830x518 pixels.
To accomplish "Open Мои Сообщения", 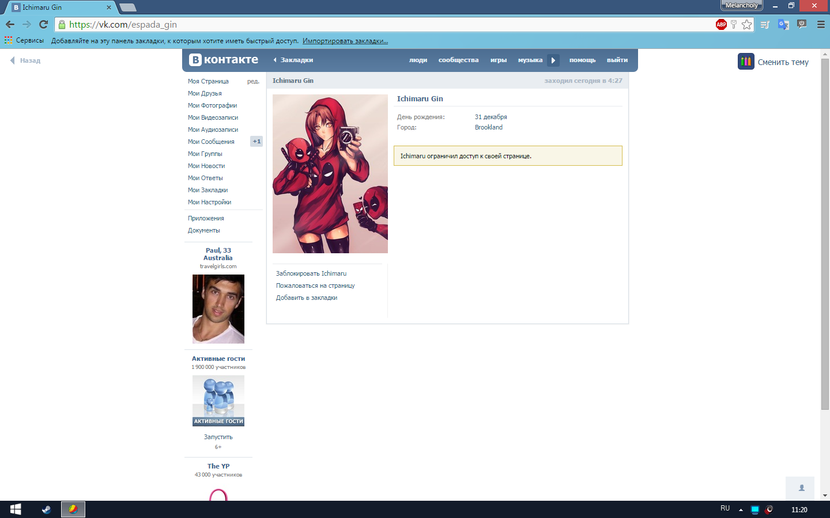I will click(211, 142).
